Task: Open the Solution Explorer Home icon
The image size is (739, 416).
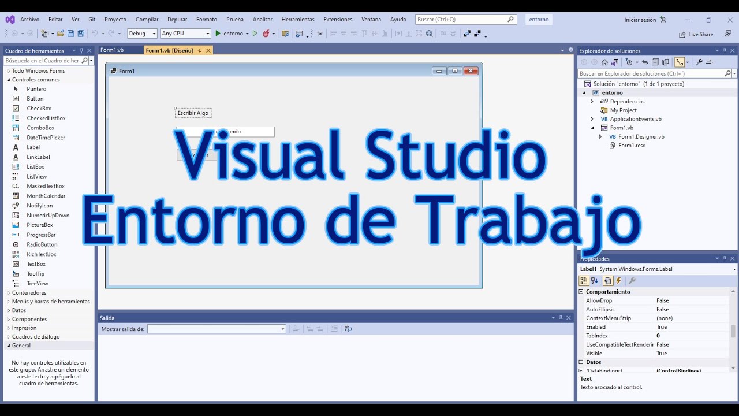Action: click(604, 62)
